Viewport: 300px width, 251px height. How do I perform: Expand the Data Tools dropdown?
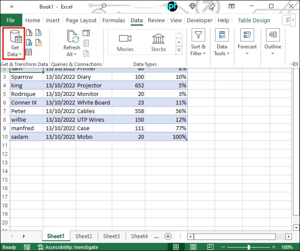(x=222, y=43)
